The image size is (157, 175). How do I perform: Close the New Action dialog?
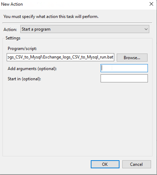point(151,4)
